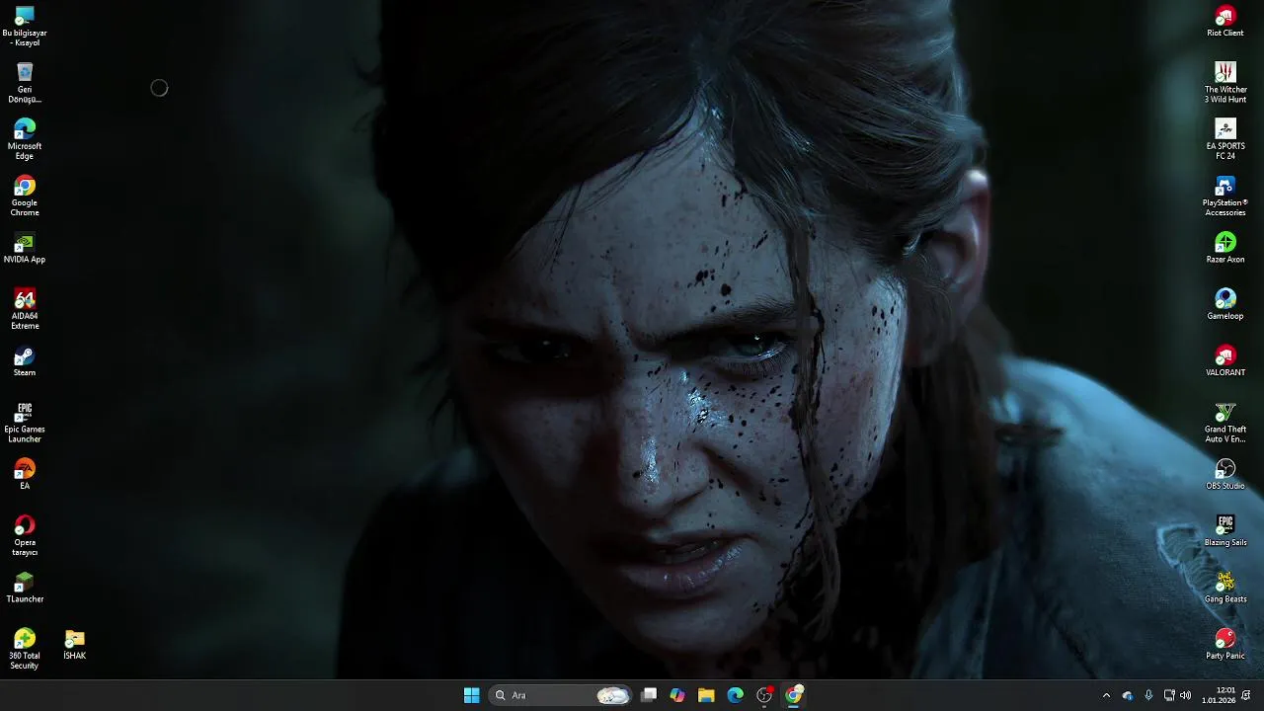This screenshot has height=711, width=1264.
Task: Click the Gang Beasts desktop icon
Action: click(1225, 588)
